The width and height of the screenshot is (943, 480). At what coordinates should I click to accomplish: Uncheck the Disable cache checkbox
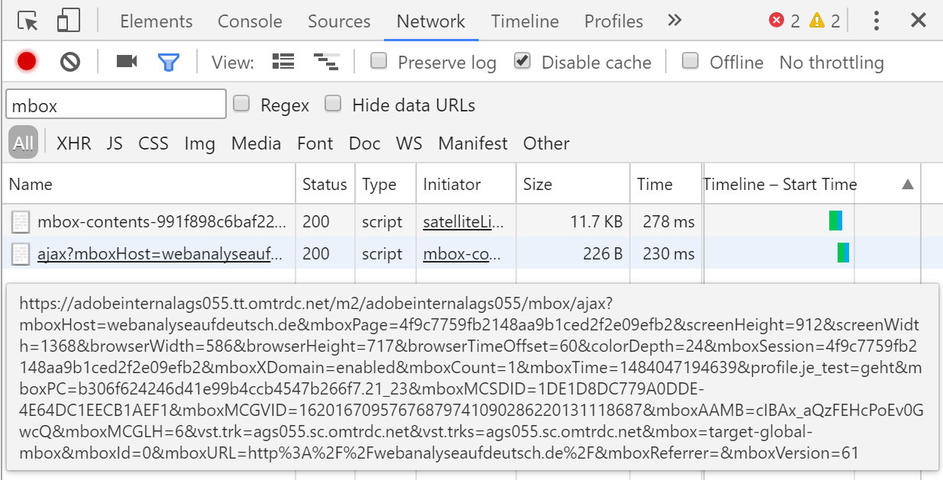coord(522,61)
